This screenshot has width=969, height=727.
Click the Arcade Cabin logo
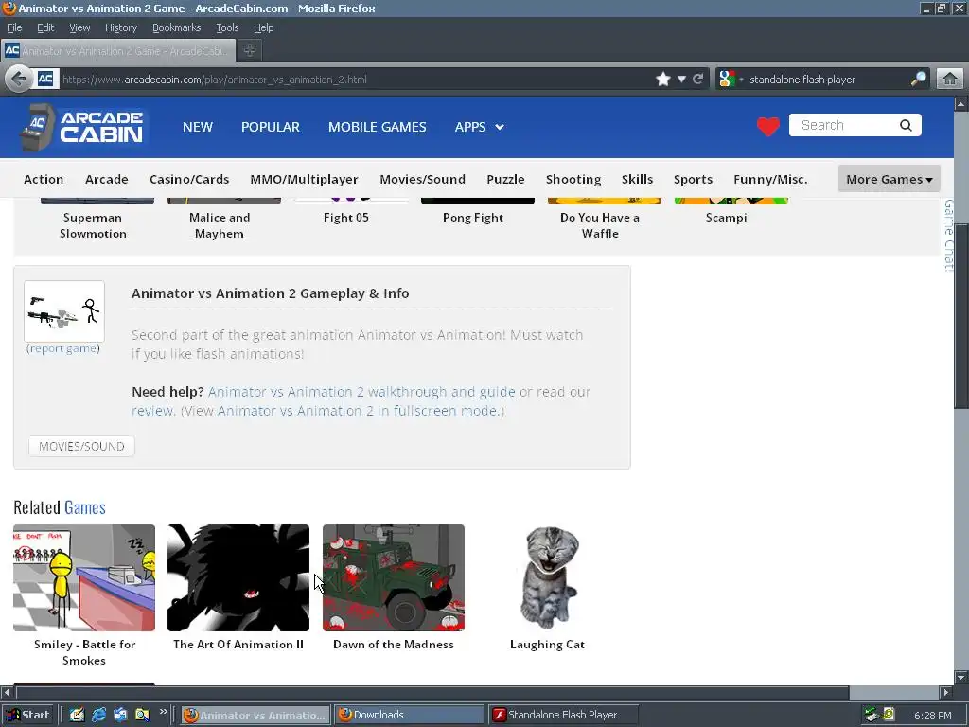coord(83,127)
